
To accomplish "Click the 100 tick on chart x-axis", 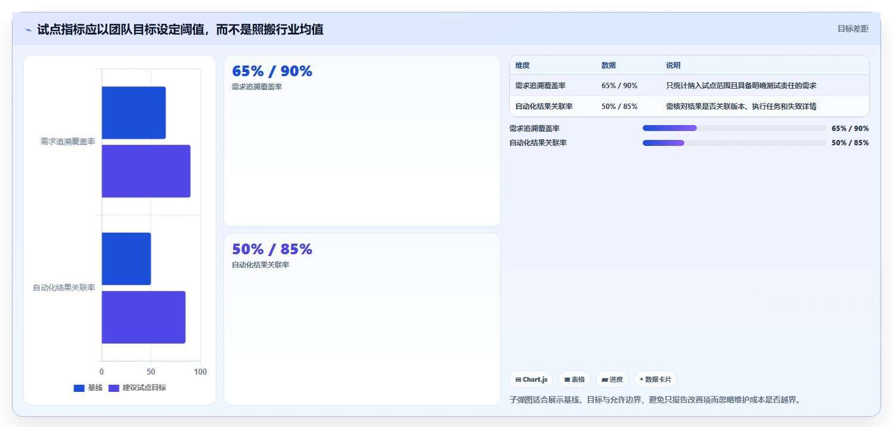I will tap(200, 372).
